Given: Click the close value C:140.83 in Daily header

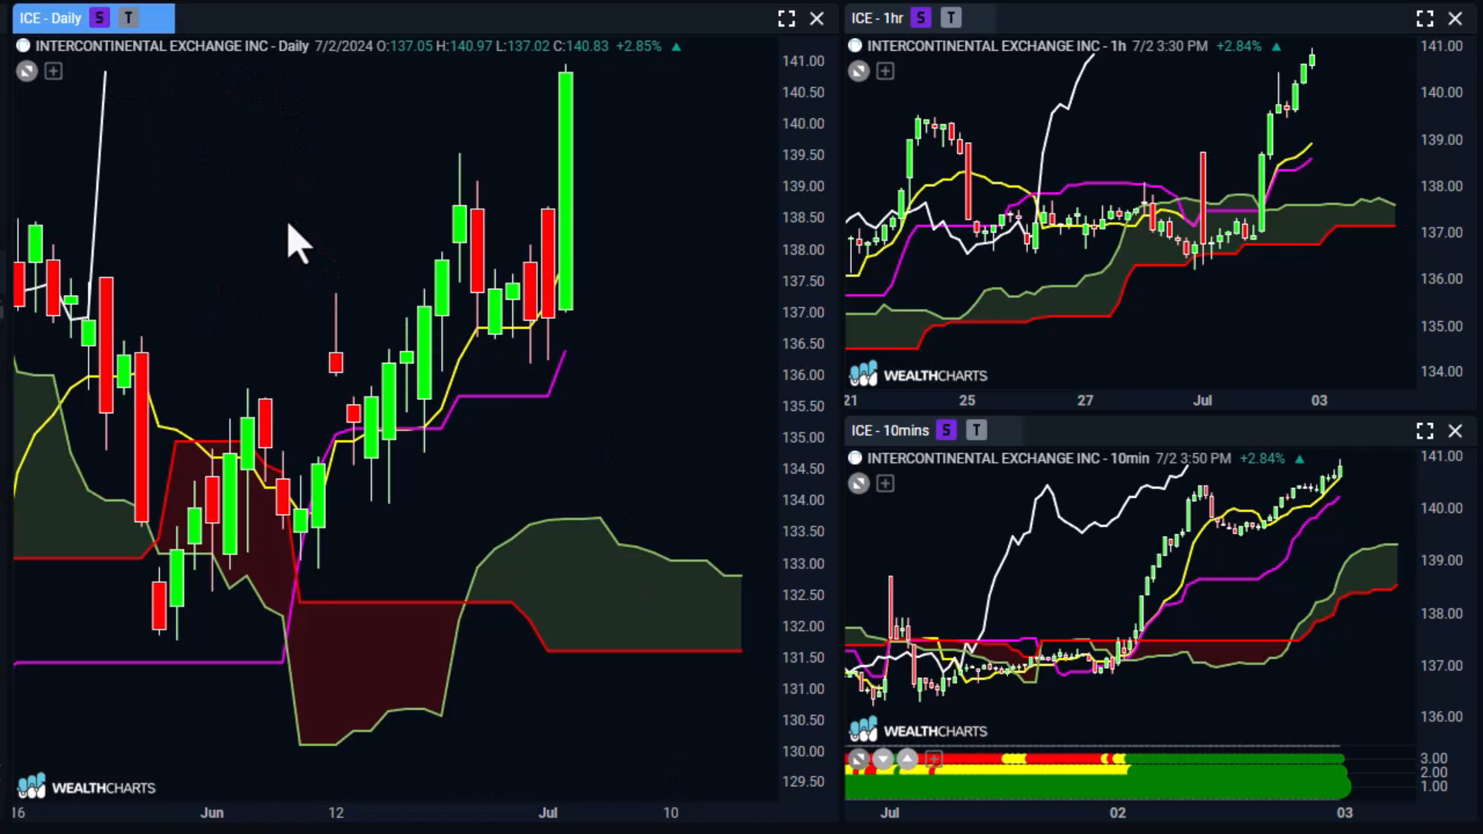Looking at the screenshot, I should (x=581, y=46).
